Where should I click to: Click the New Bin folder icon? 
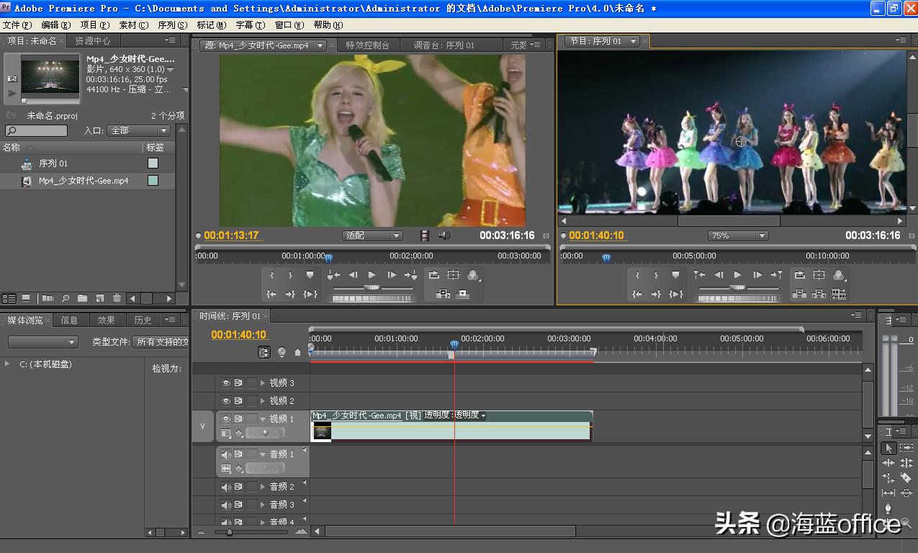[82, 298]
